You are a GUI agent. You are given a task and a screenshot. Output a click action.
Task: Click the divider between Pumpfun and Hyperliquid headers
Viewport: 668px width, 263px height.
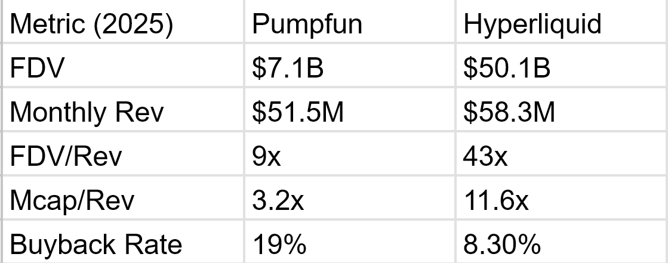pyautogui.click(x=456, y=24)
